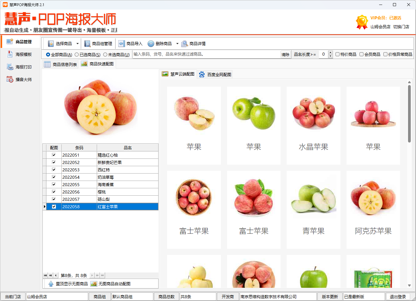
Task: Expand the dropdown next to 删除商品
Action: pyautogui.click(x=177, y=43)
